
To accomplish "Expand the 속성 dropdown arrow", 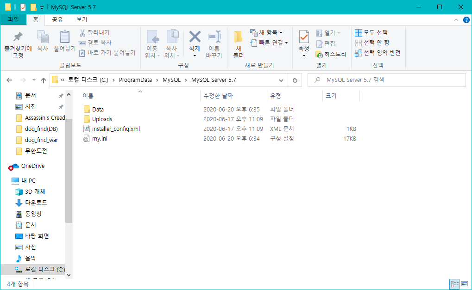I will tap(304, 56).
